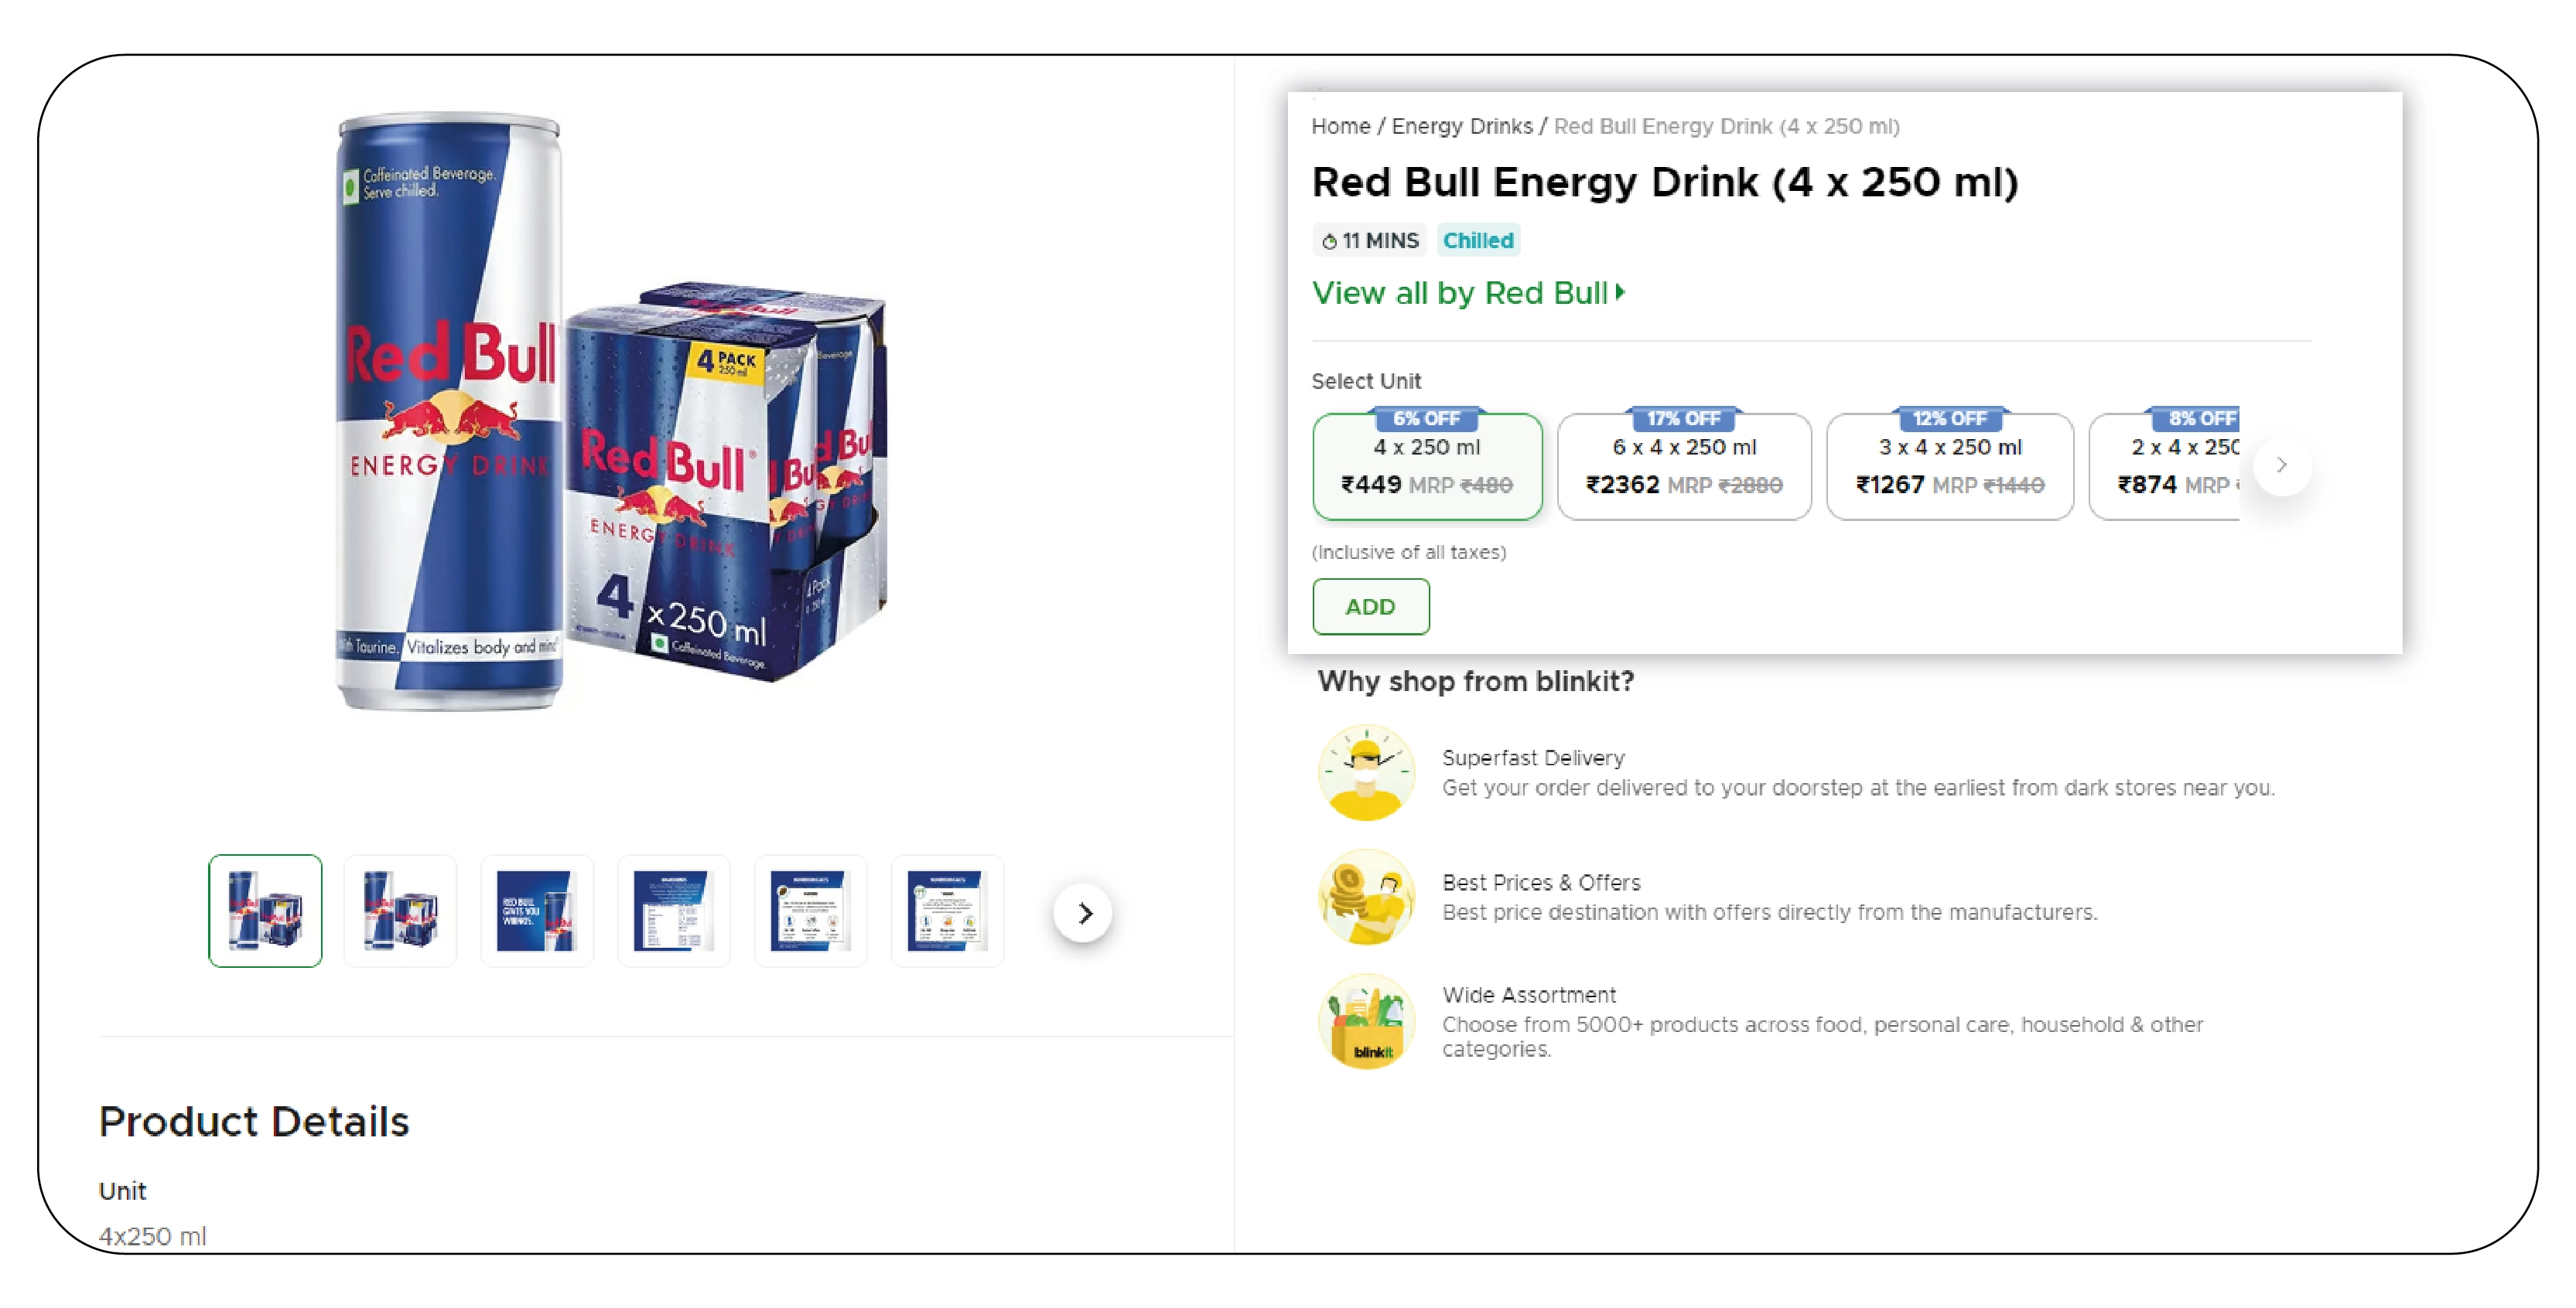Viewport: 2576px width, 1308px height.
Task: Click the 6% OFF discount badge
Action: click(1426, 419)
